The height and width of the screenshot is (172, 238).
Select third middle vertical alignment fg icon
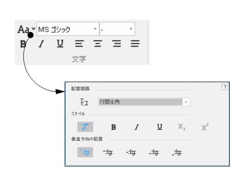(131, 152)
